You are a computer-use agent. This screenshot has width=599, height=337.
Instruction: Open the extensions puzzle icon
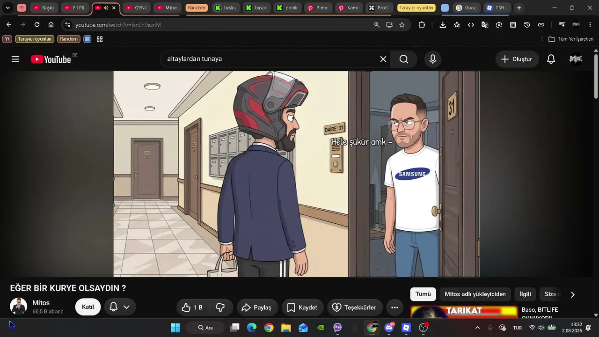point(422,25)
